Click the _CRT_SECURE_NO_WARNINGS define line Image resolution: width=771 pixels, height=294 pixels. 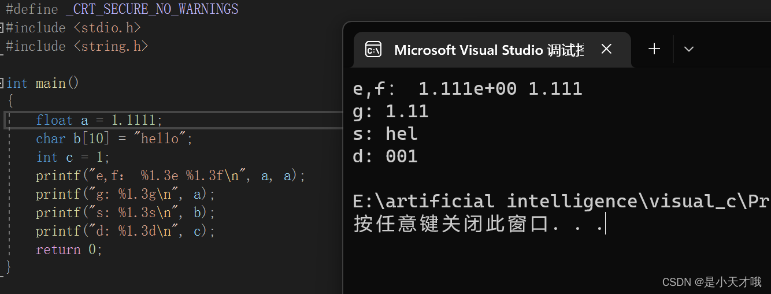tap(122, 9)
